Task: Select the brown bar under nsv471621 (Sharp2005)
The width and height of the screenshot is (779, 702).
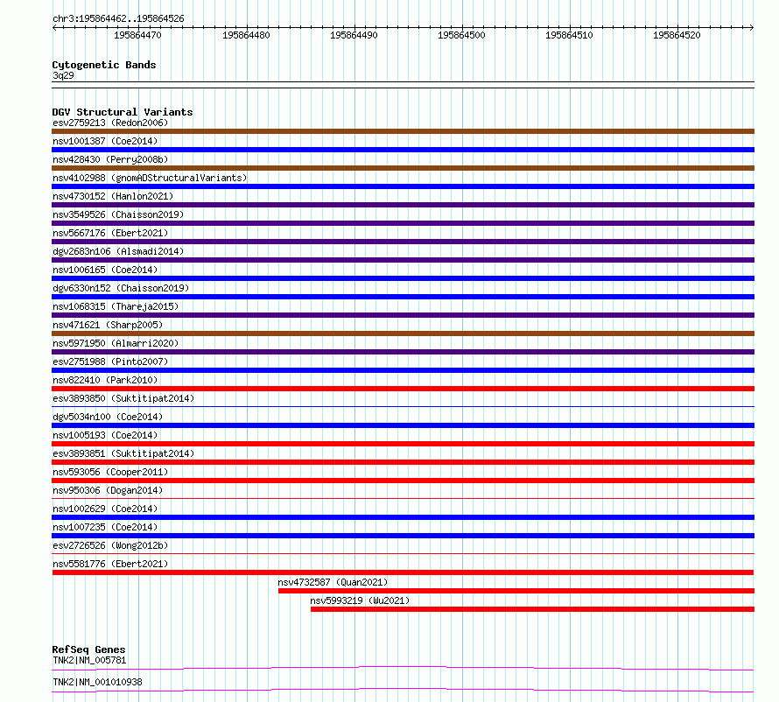Action: point(403,333)
